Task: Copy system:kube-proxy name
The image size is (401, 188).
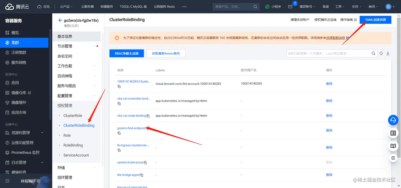Action: point(145,163)
